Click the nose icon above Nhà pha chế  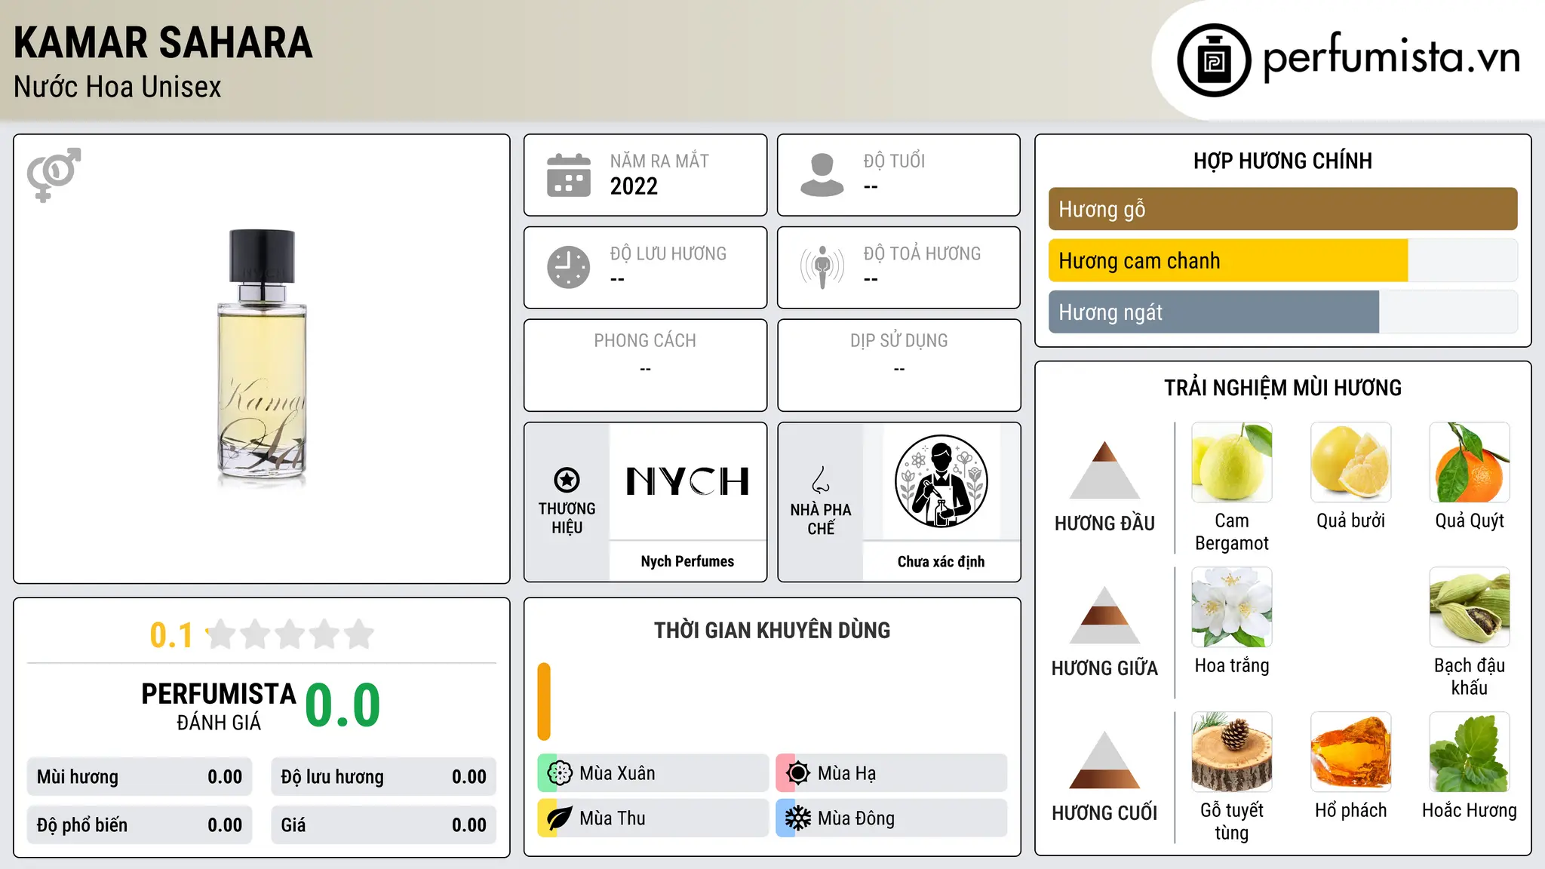coord(821,480)
